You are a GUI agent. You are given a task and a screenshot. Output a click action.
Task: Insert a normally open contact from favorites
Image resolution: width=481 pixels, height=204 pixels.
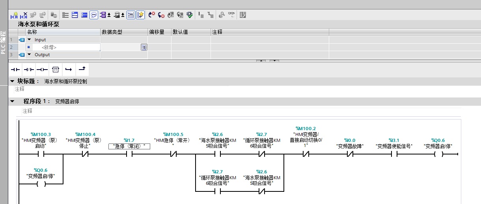click(x=15, y=70)
